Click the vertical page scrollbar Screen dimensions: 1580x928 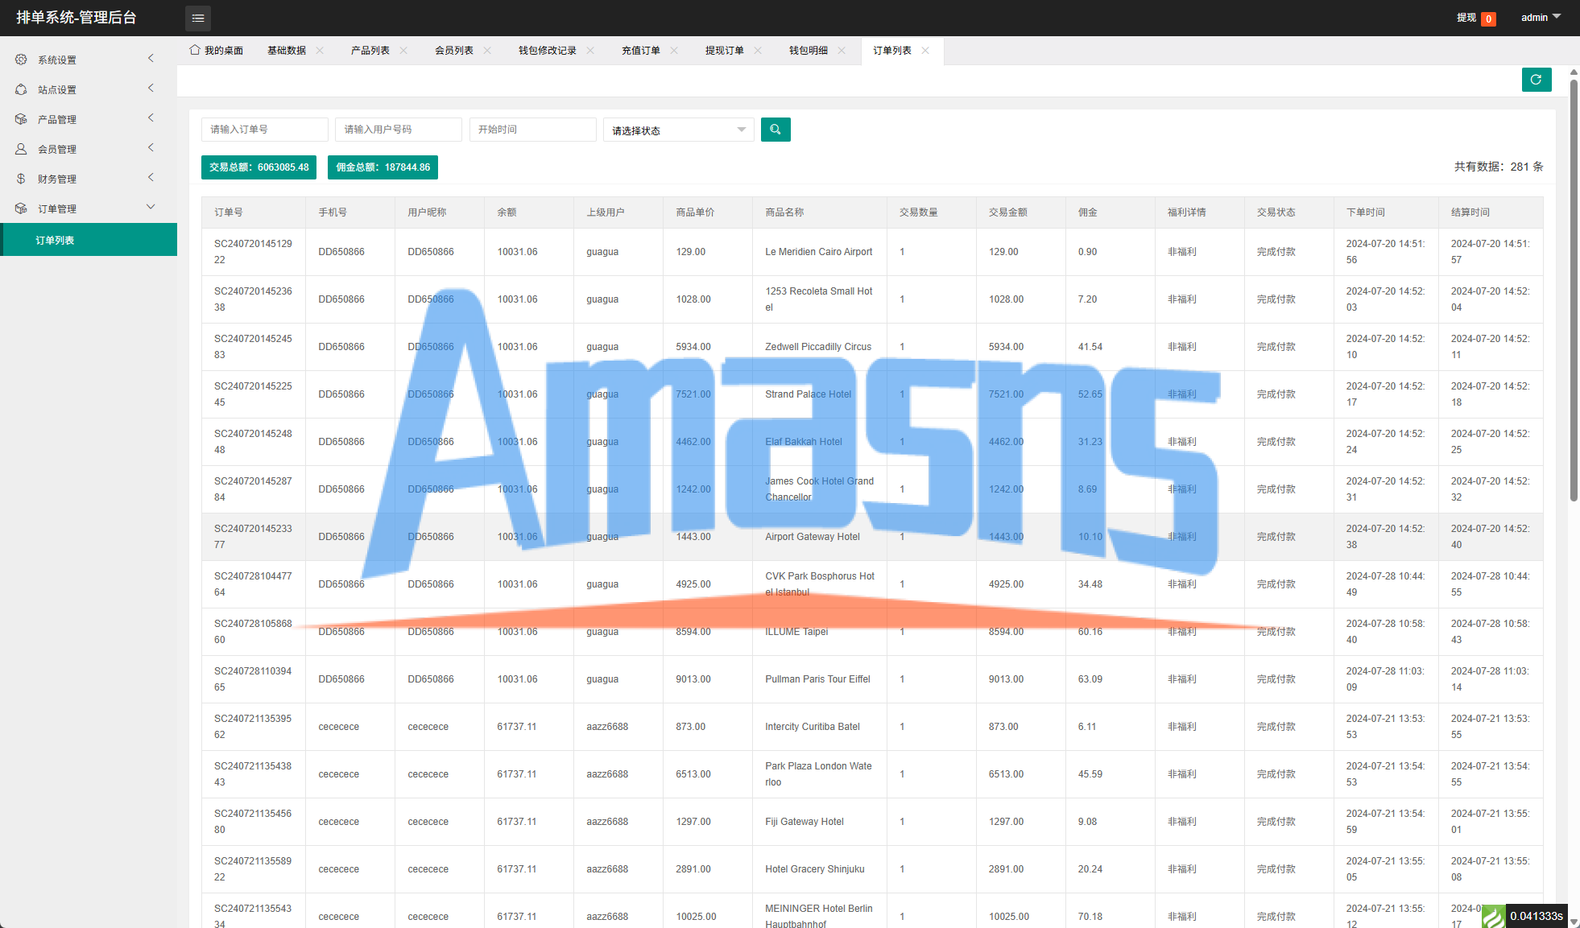click(1573, 290)
